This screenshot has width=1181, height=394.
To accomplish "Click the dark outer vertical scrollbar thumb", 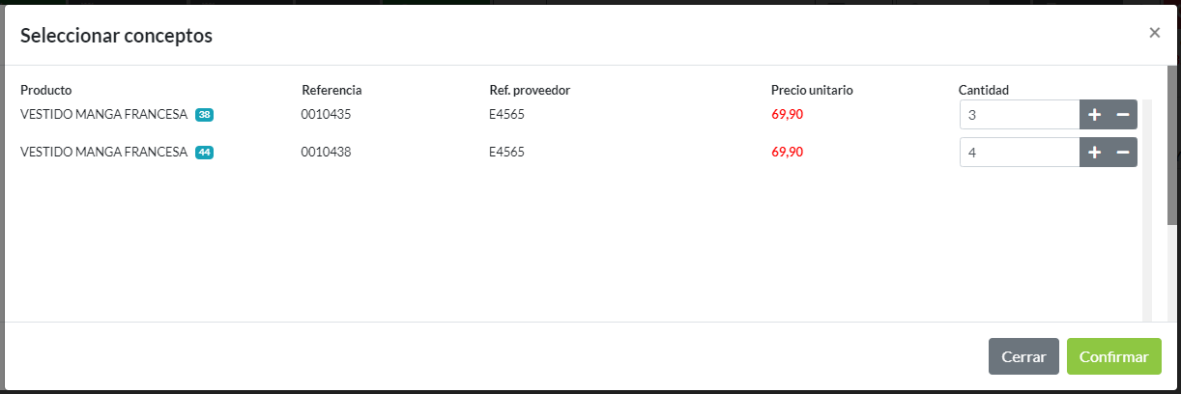I will (x=1173, y=145).
